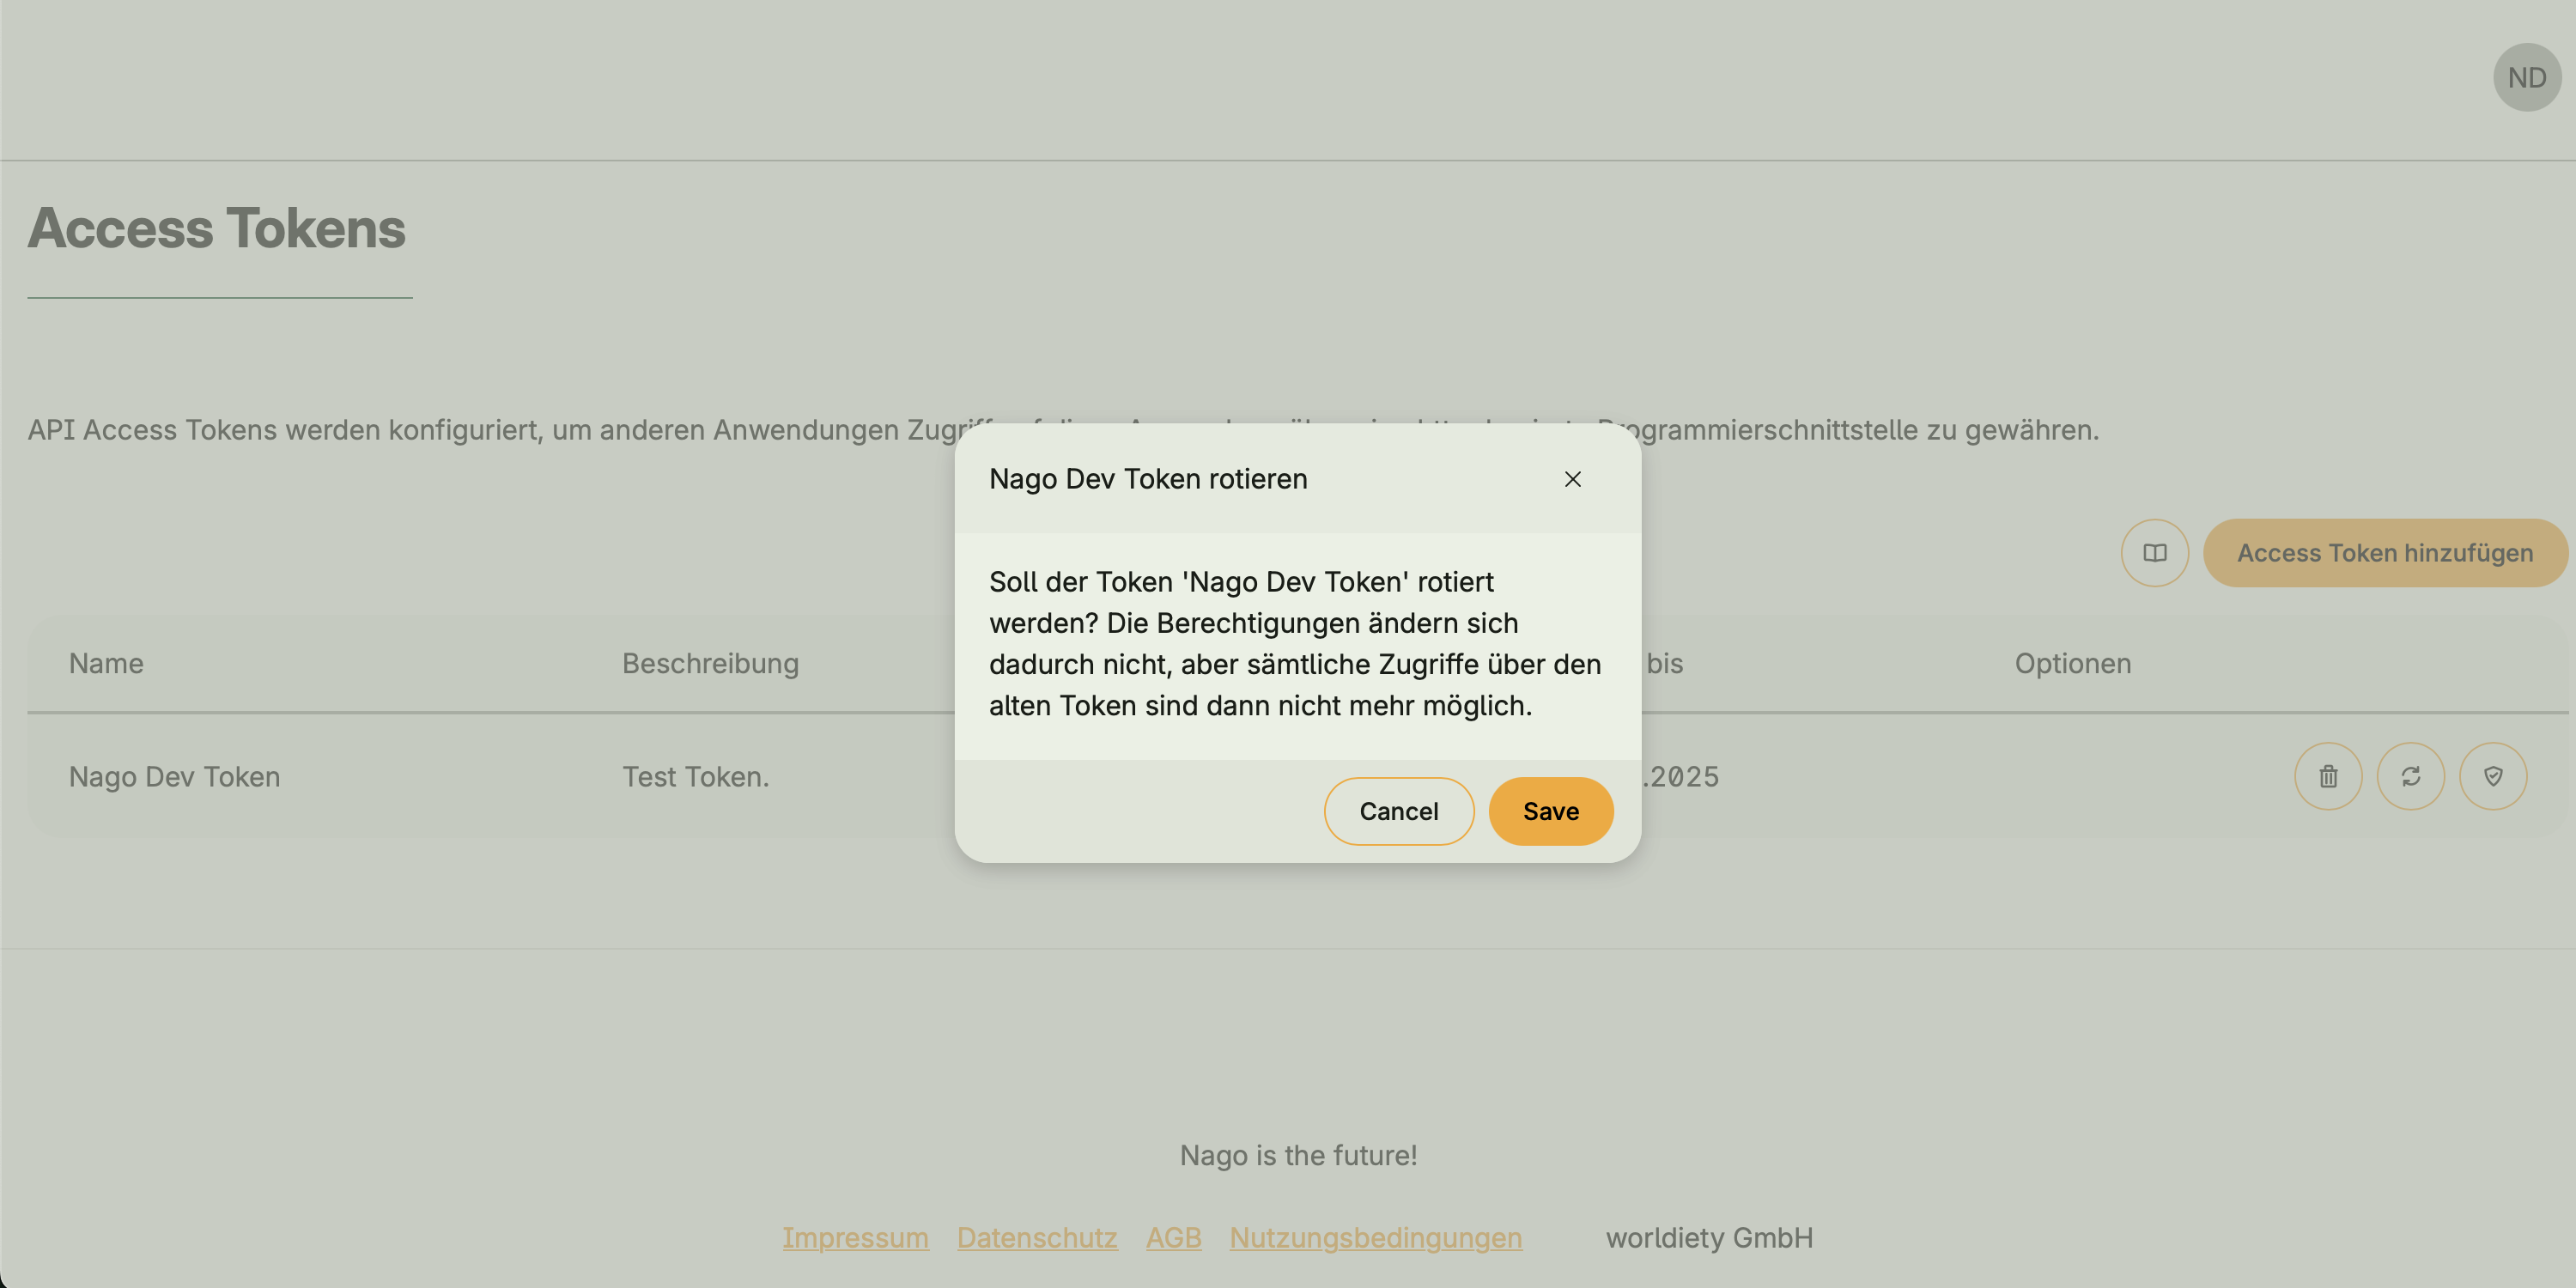The width and height of the screenshot is (2576, 1288).
Task: Close the rotate token dialog with X
Action: (x=1572, y=479)
